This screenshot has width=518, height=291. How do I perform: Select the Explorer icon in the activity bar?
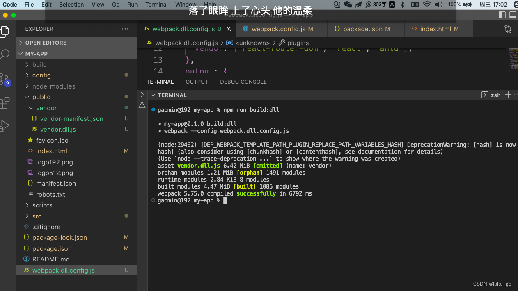coord(6,32)
